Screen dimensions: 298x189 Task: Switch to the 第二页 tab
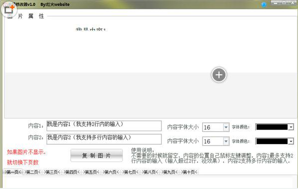click(x=32, y=172)
